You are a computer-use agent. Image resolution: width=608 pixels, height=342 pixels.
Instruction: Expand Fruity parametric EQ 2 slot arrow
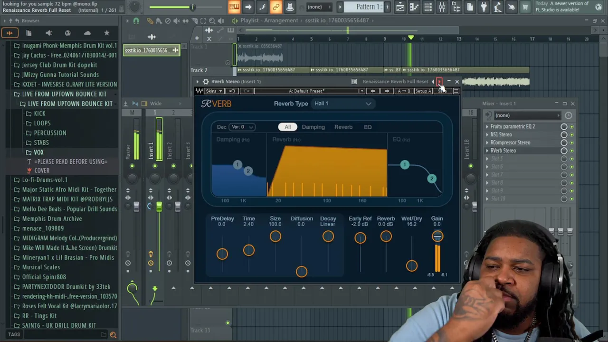click(x=487, y=127)
